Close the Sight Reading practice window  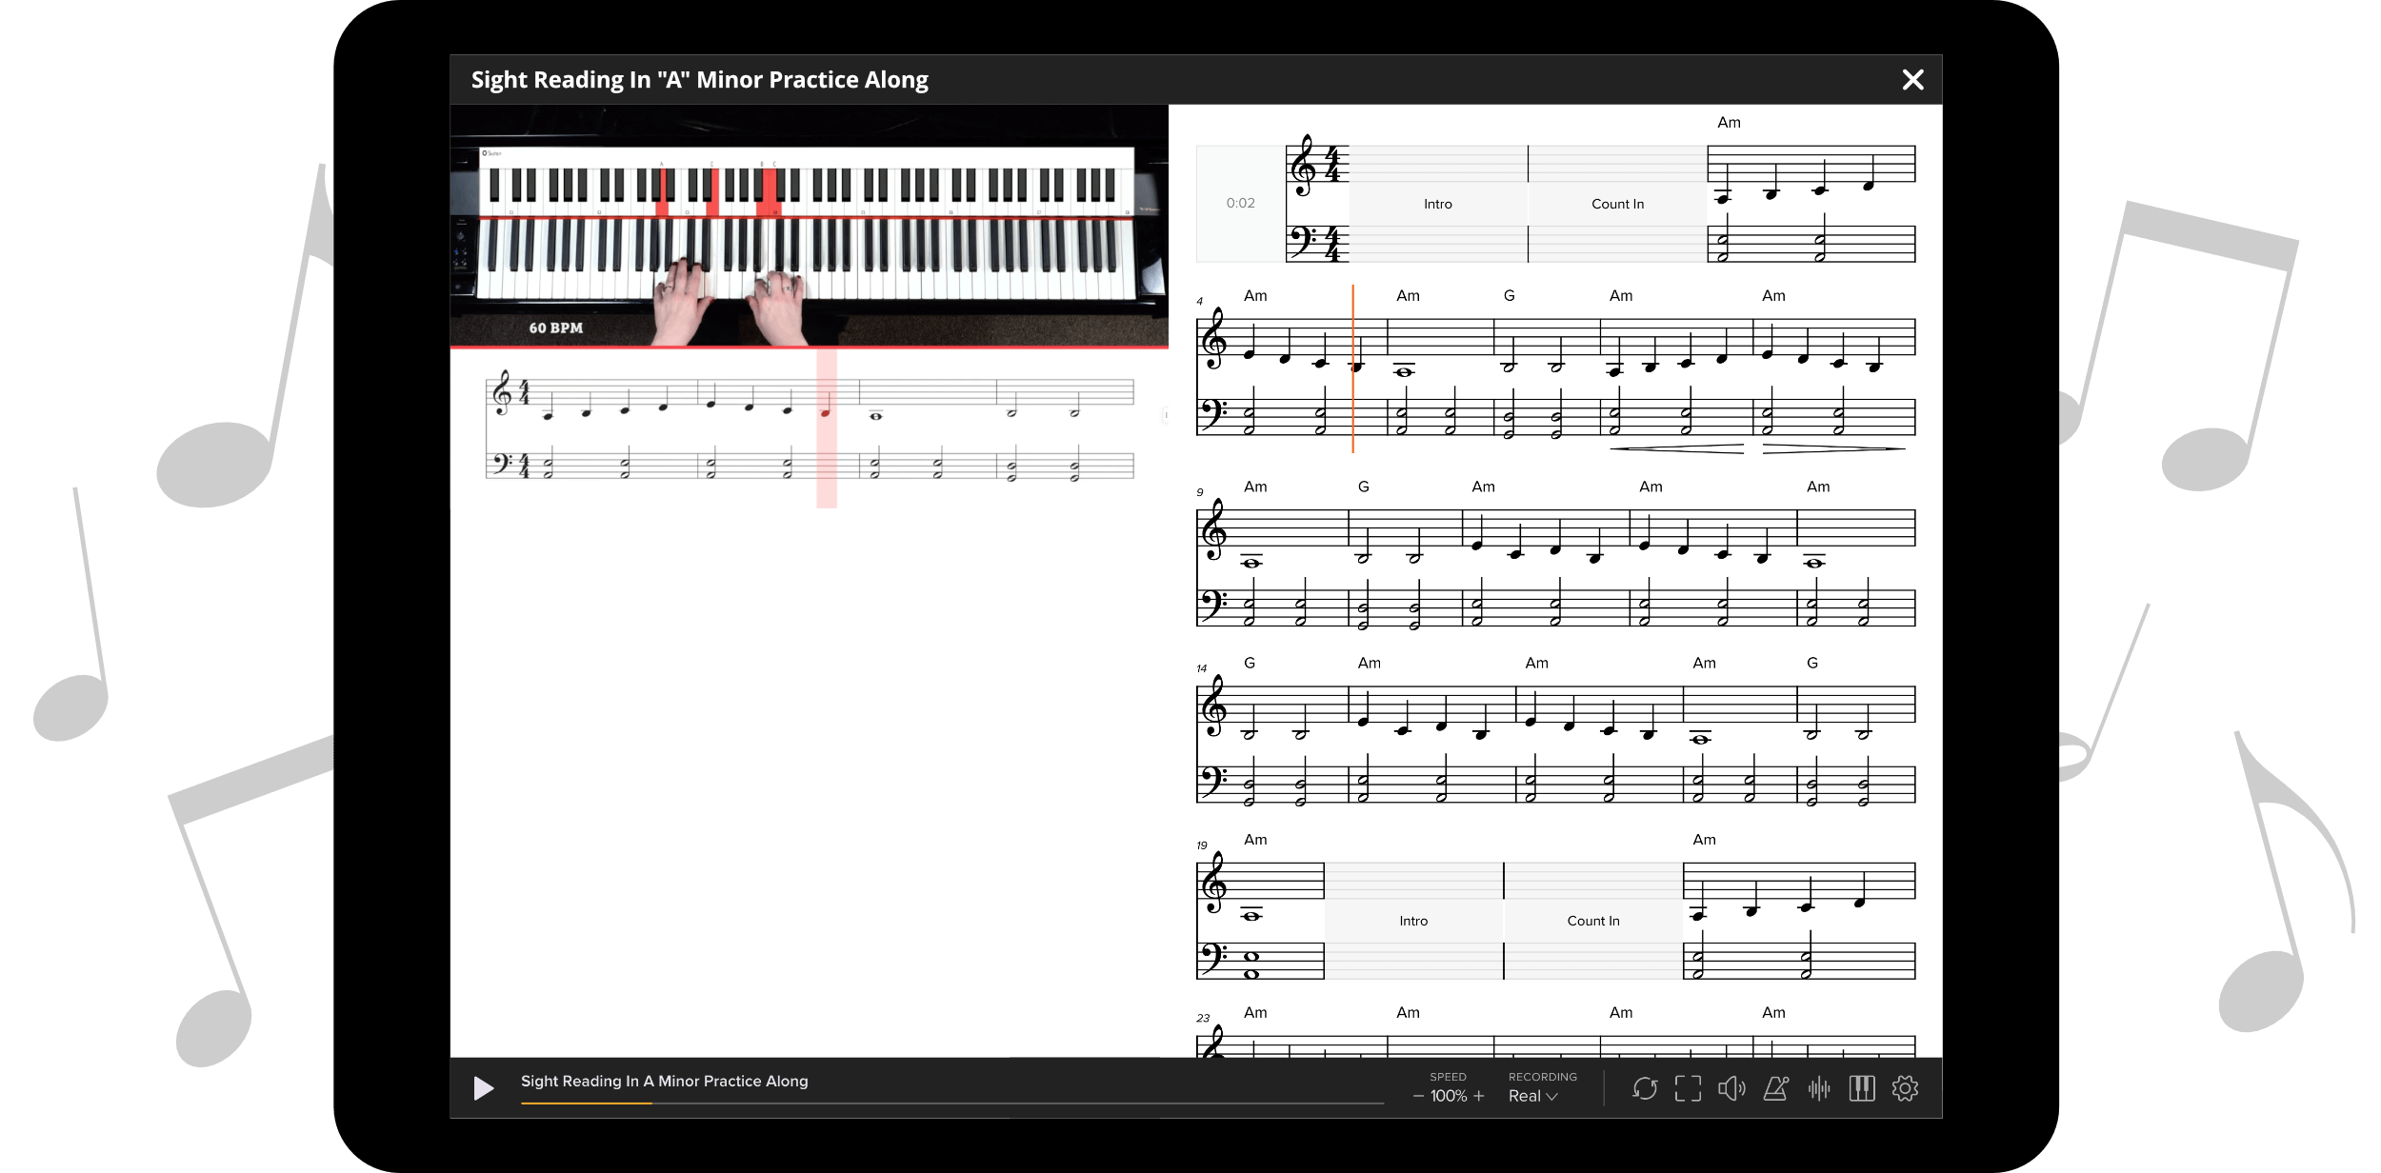coord(1912,79)
